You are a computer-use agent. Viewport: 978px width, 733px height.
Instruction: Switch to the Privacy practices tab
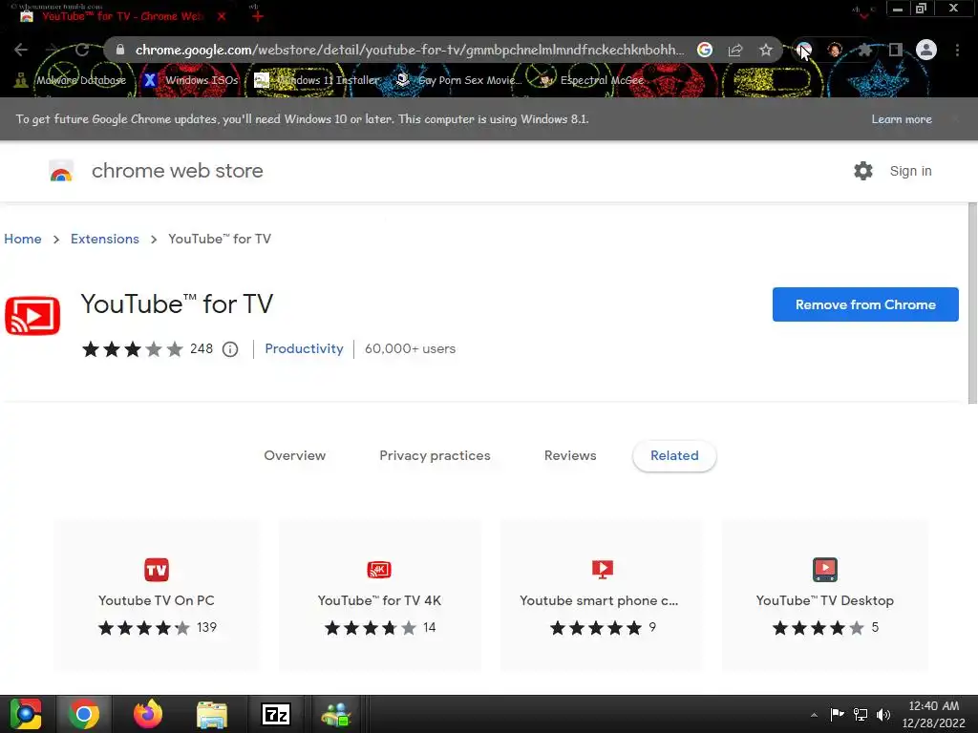click(x=435, y=455)
